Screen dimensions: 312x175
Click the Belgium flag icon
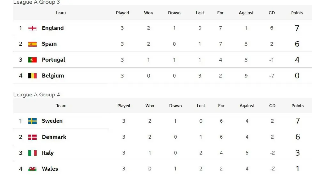click(32, 76)
